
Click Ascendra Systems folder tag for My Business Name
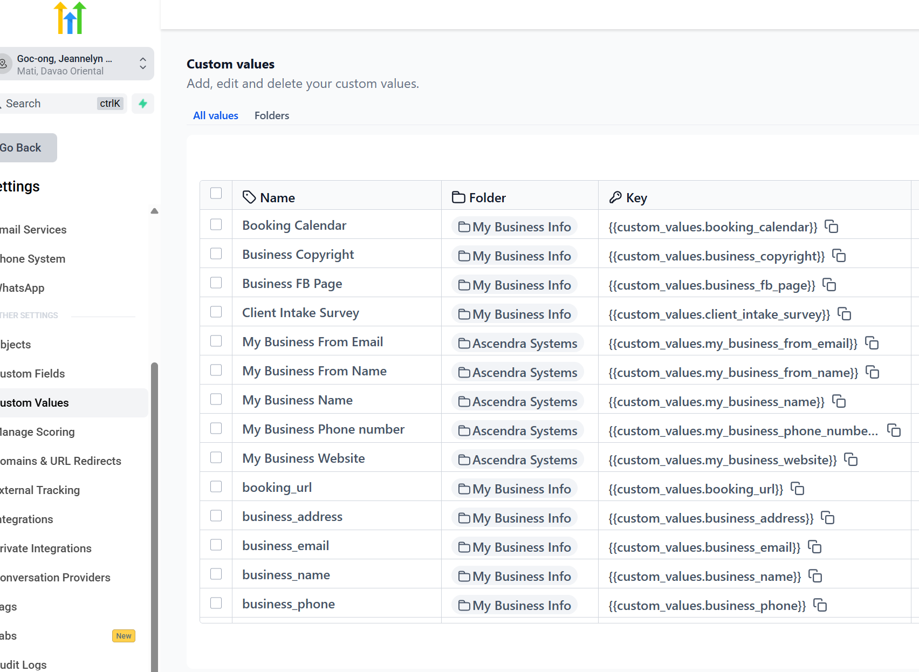tap(518, 401)
